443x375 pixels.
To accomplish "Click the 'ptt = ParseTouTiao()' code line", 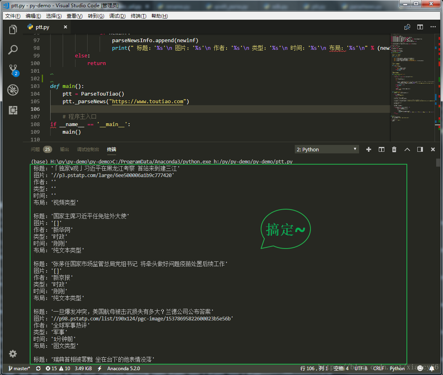I will click(93, 94).
